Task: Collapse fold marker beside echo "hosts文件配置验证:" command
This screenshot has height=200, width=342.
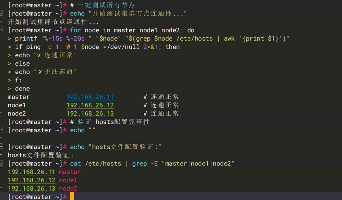Action: tap(1, 147)
